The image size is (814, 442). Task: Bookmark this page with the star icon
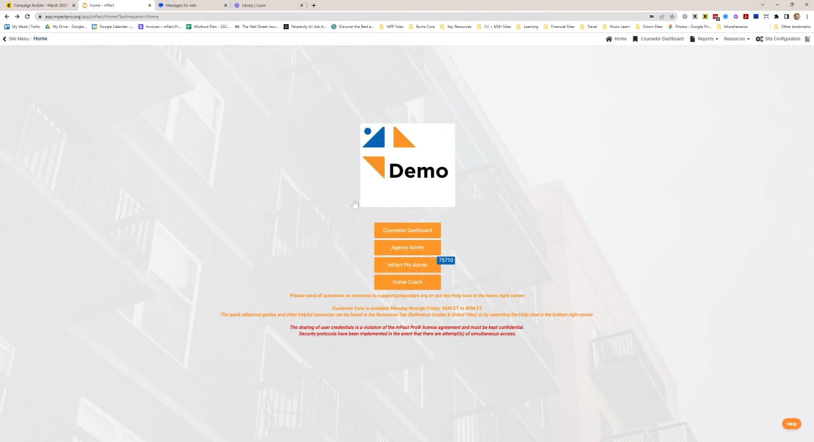click(672, 17)
